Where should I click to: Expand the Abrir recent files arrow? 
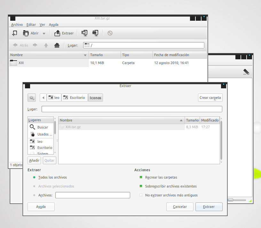tap(44, 33)
